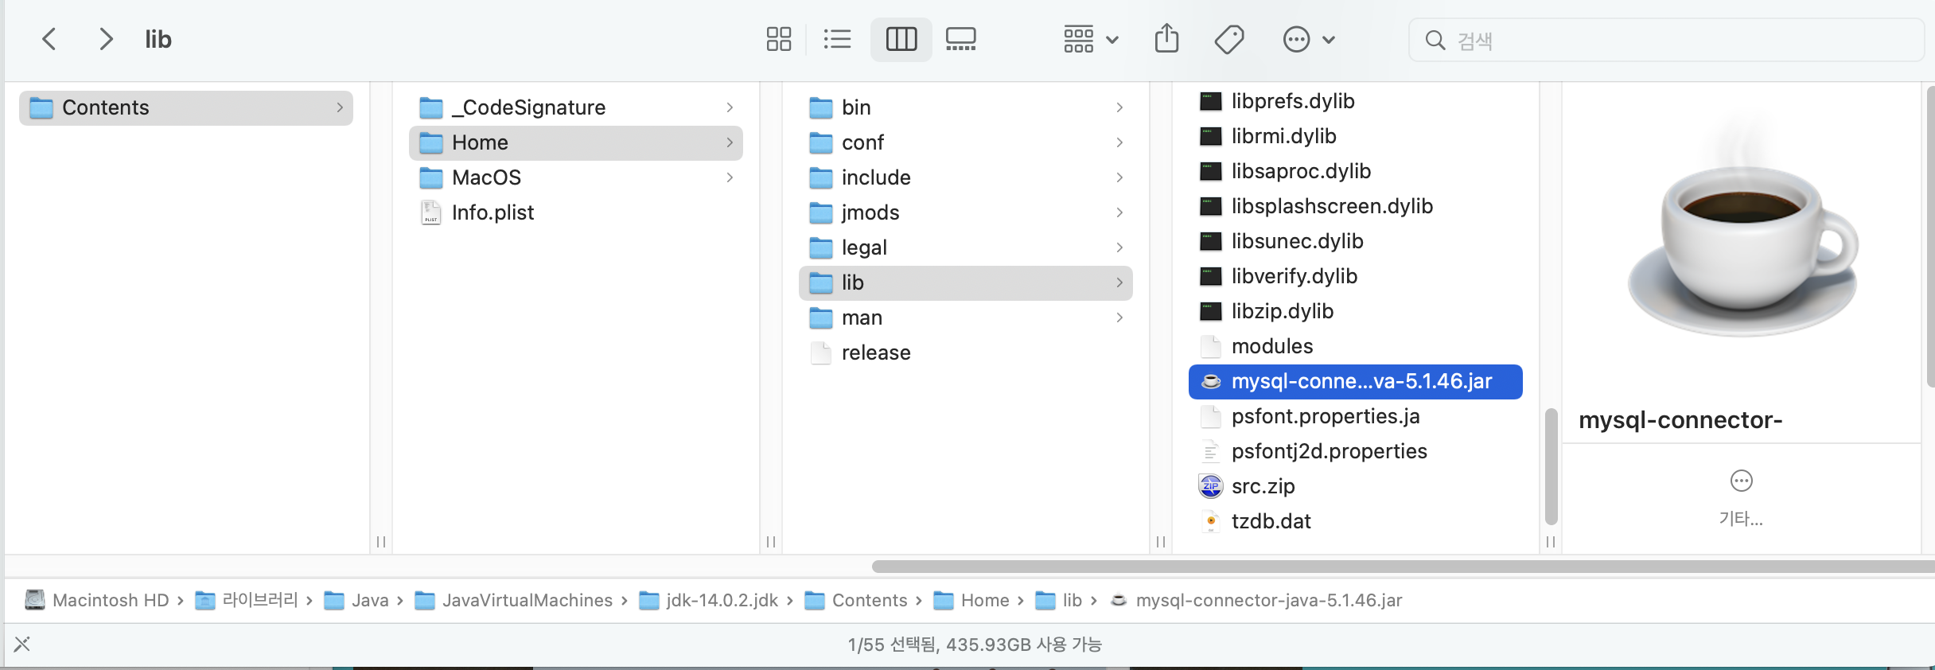Screen dimensions: 1935x670
Task: Select tzdb.dat file
Action: (x=1356, y=521)
